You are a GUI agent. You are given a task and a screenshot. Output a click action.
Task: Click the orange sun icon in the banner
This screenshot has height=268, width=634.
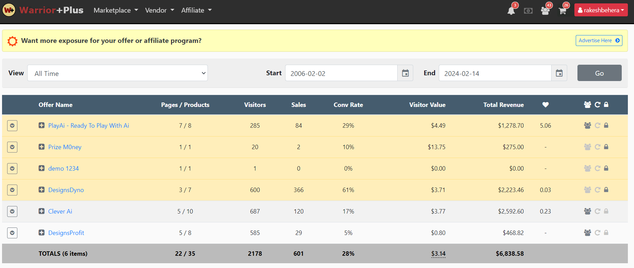pos(13,41)
